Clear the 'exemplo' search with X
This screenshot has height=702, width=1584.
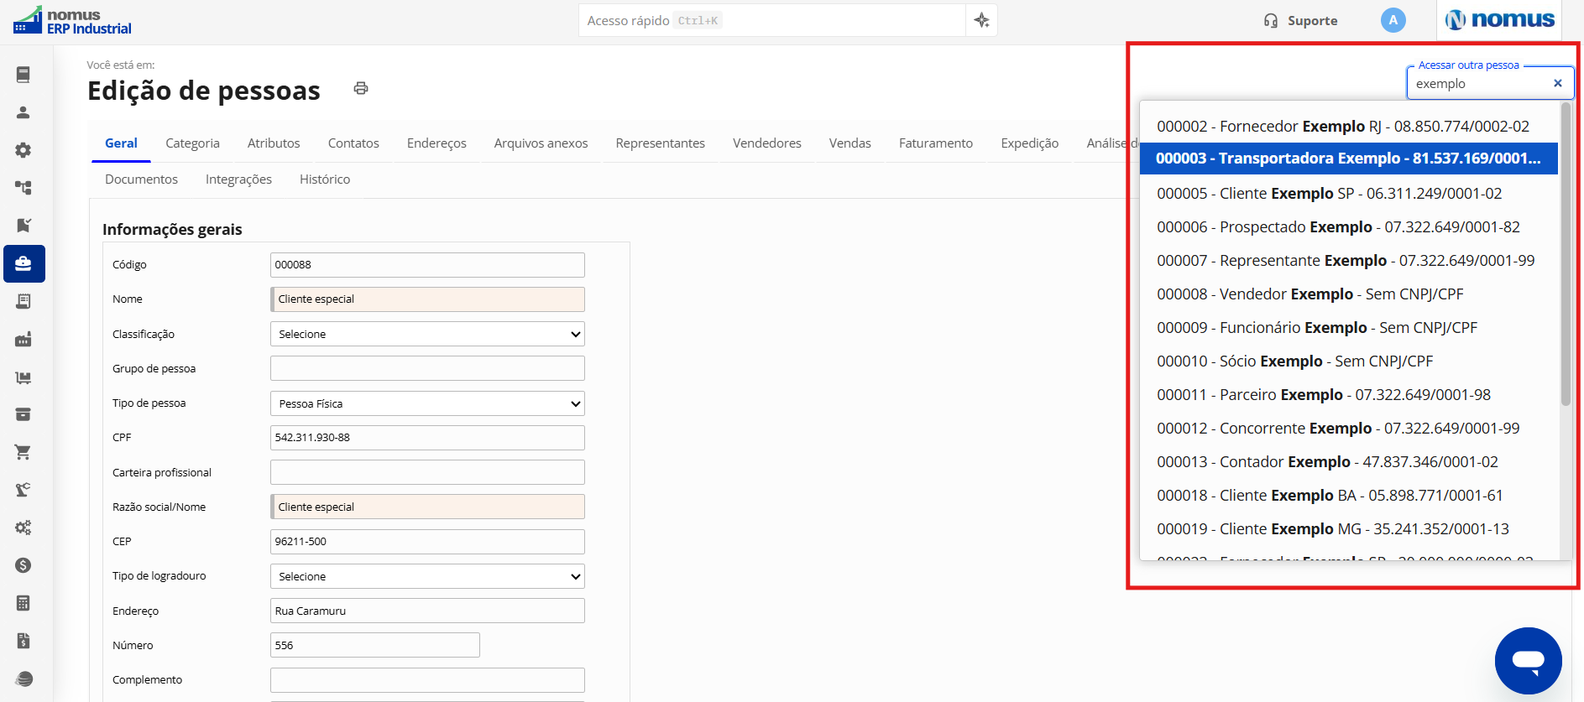click(1558, 83)
